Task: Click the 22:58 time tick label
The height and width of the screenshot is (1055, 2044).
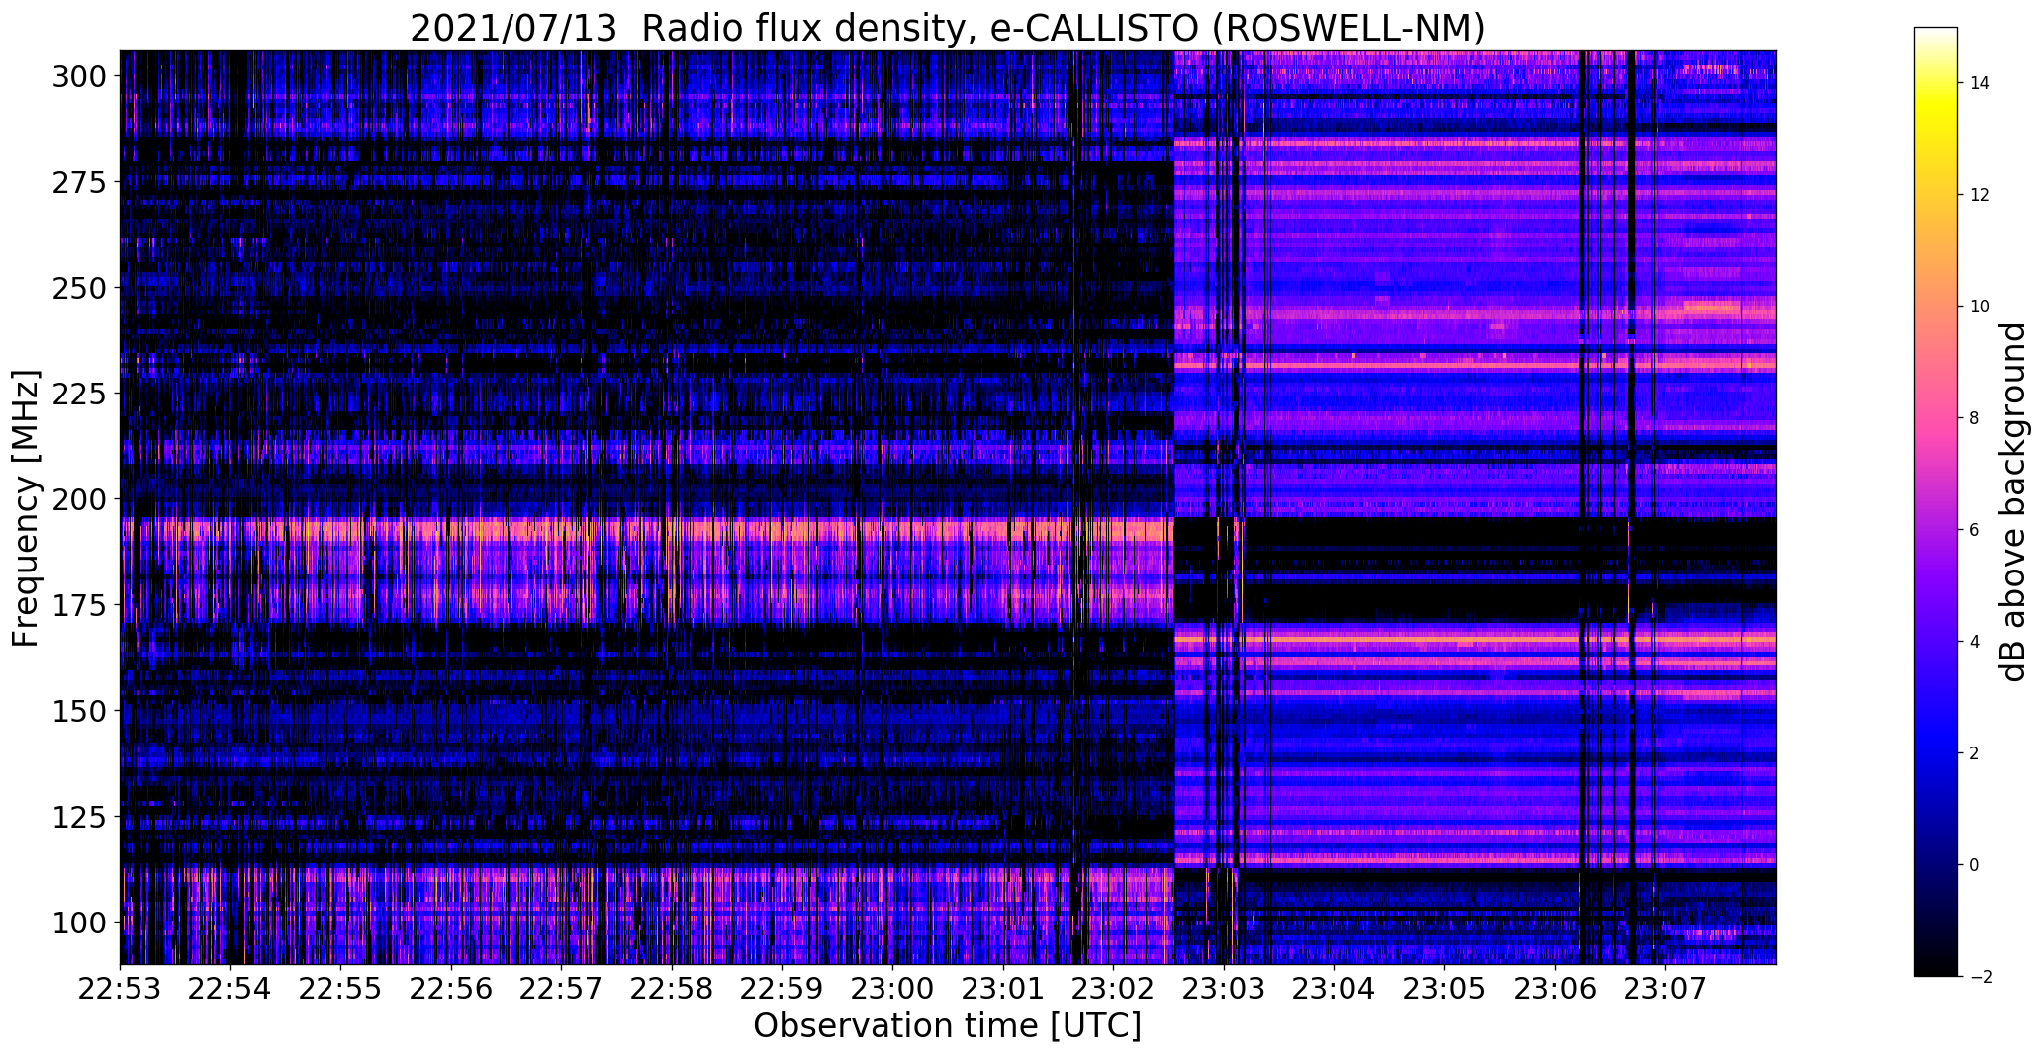Action: tap(672, 989)
